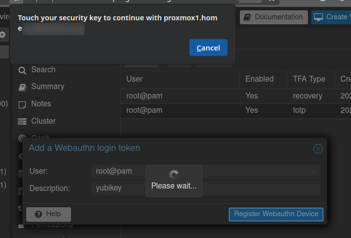Open the User dropdown arrow in dialog
The image size is (351, 238).
(x=313, y=171)
